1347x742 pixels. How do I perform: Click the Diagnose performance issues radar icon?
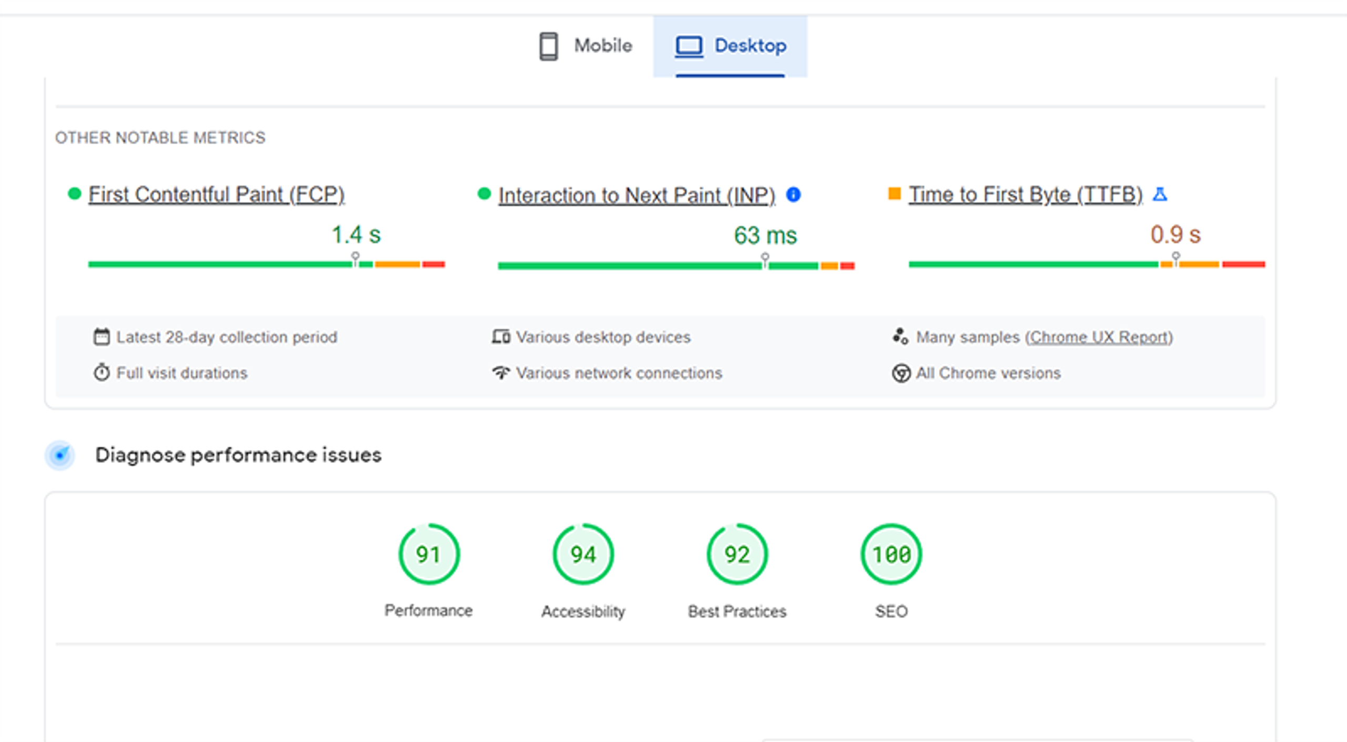click(61, 455)
